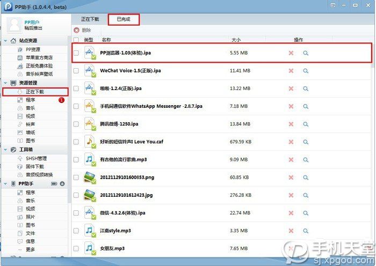Tick checkbox for WhatsApp Messenger row
The height and width of the screenshot is (266, 376).
76,106
